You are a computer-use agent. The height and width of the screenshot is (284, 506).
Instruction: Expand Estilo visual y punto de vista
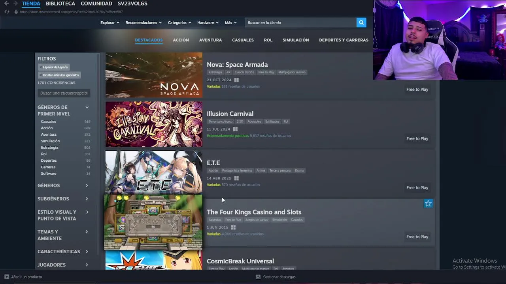(x=87, y=212)
